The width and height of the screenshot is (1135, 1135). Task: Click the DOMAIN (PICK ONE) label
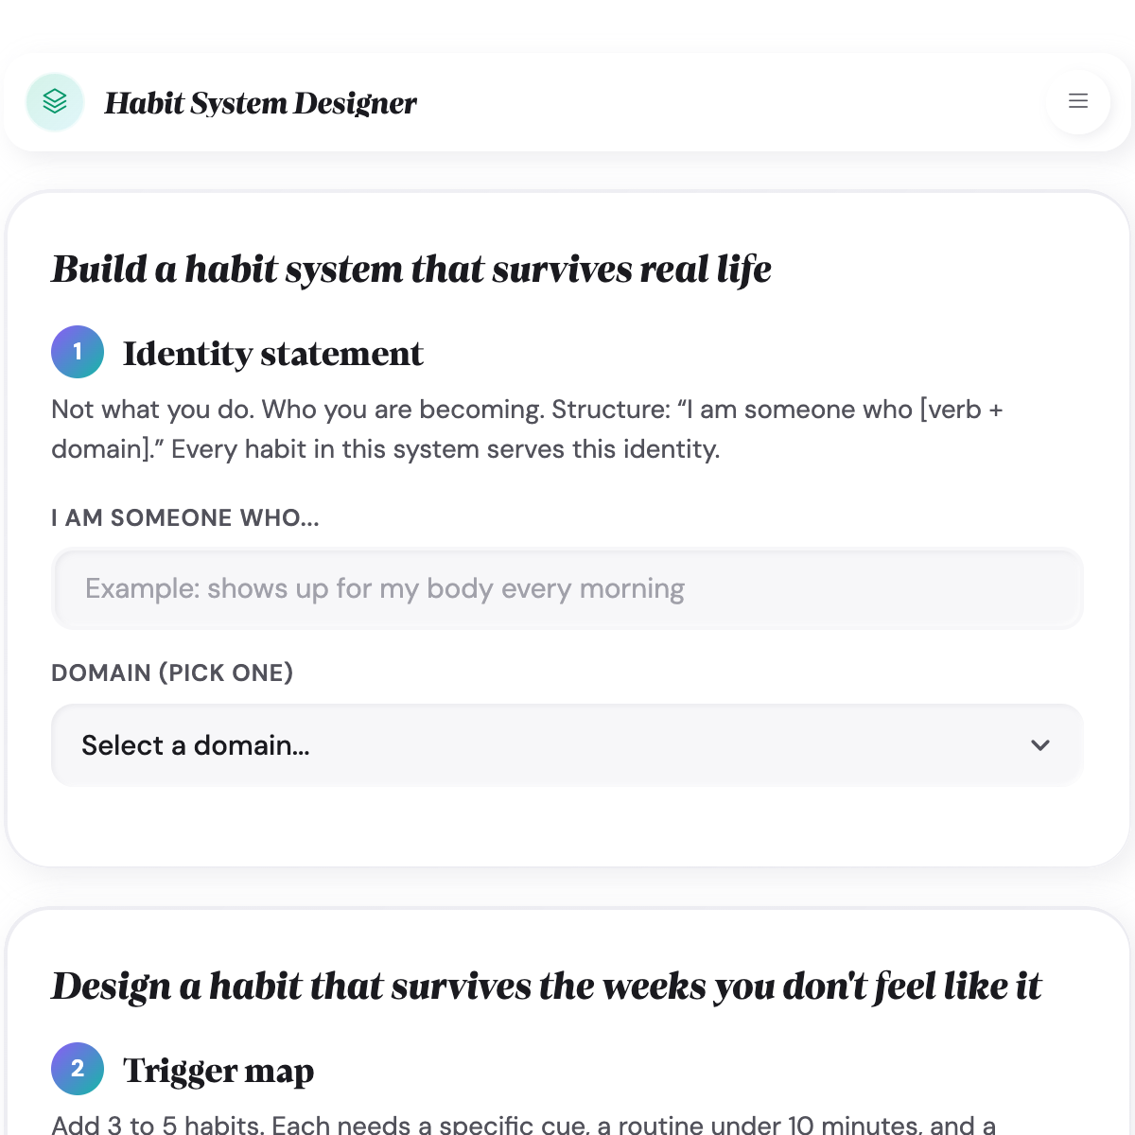(x=172, y=673)
